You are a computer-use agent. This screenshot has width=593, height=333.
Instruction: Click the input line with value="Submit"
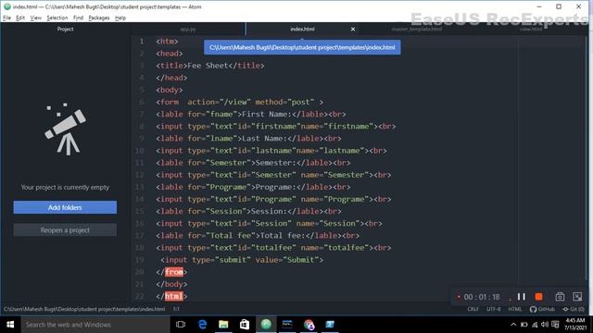(x=242, y=260)
